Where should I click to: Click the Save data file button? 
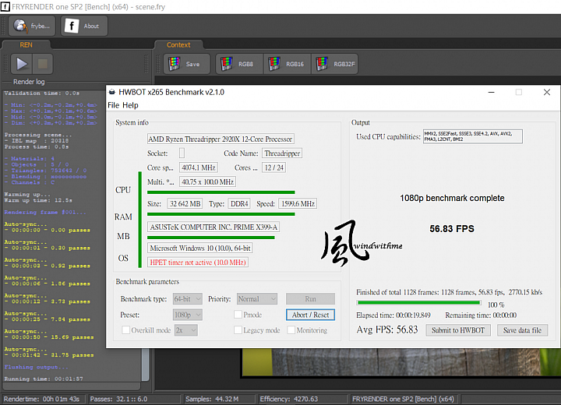tap(522, 330)
